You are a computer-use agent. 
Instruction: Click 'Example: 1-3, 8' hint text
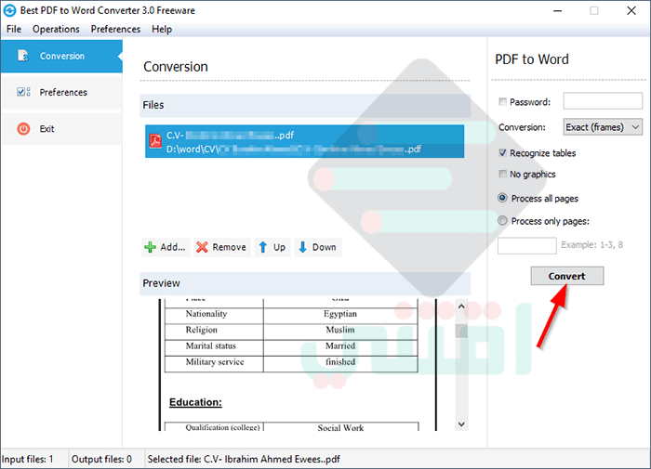click(592, 244)
